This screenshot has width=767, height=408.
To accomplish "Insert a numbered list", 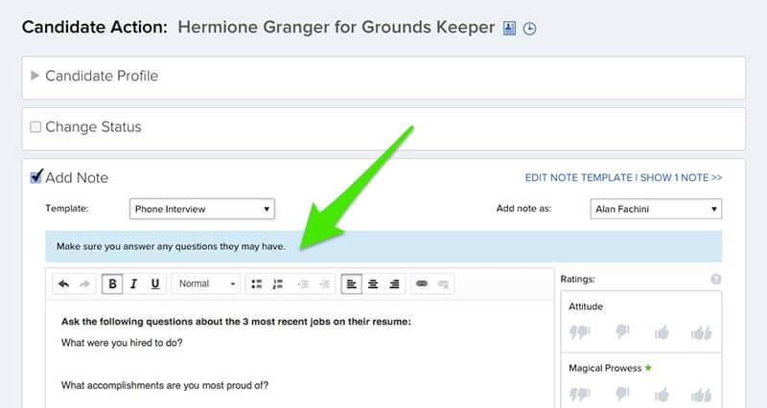I will (278, 283).
